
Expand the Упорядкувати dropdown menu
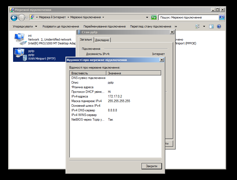pyautogui.click(x=25, y=26)
